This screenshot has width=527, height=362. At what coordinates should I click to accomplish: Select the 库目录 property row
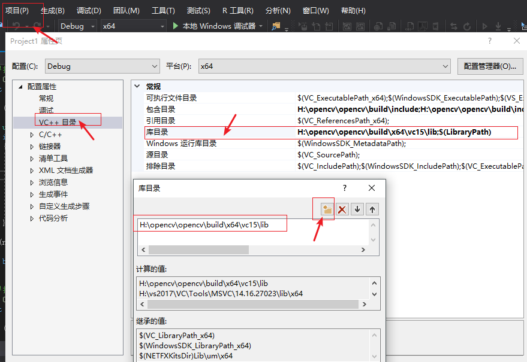[334, 132]
